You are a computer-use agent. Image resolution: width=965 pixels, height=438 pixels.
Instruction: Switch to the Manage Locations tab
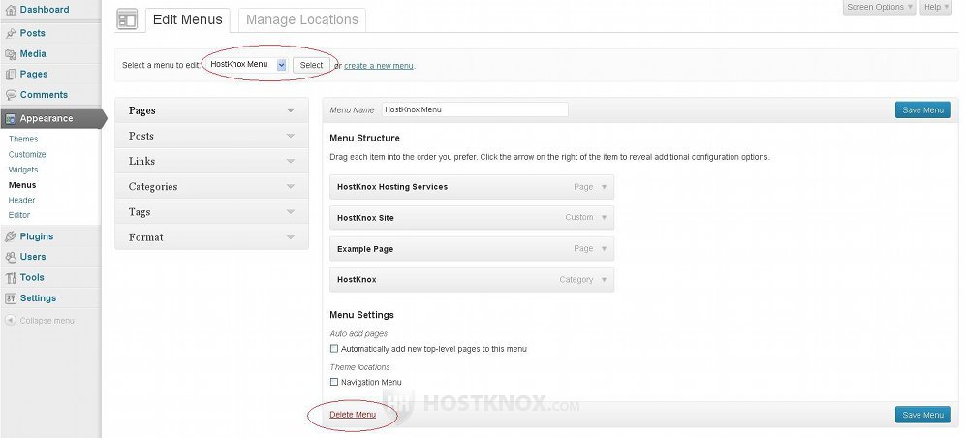302,19
